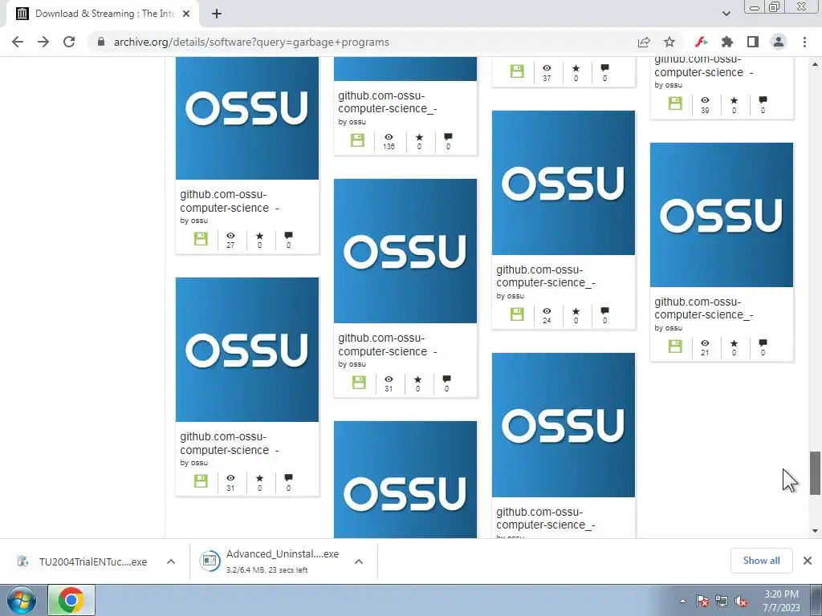Click the scrollbar down arrow
The height and width of the screenshot is (616, 822).
(x=816, y=531)
